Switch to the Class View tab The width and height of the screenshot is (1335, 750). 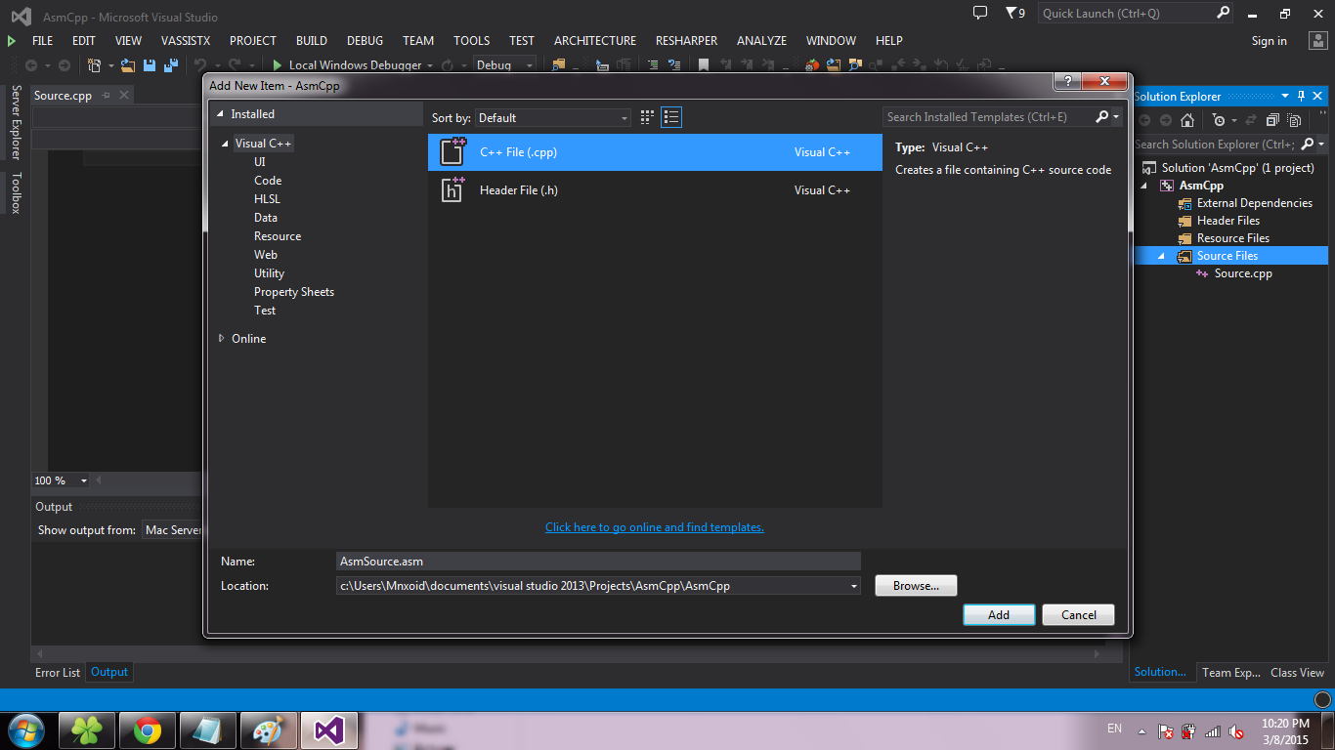click(1297, 673)
